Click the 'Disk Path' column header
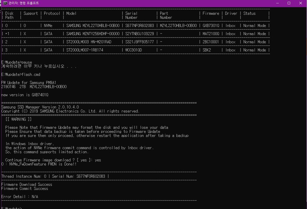Screen dimensions: 307x209 tap(9, 15)
